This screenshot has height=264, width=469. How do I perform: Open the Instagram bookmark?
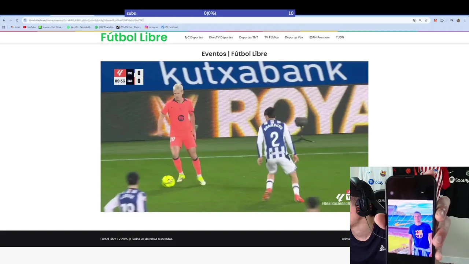coord(151,27)
